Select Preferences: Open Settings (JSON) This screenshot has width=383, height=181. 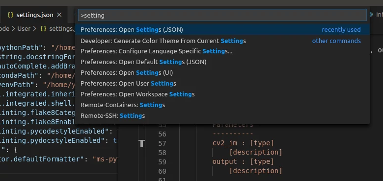222,30
